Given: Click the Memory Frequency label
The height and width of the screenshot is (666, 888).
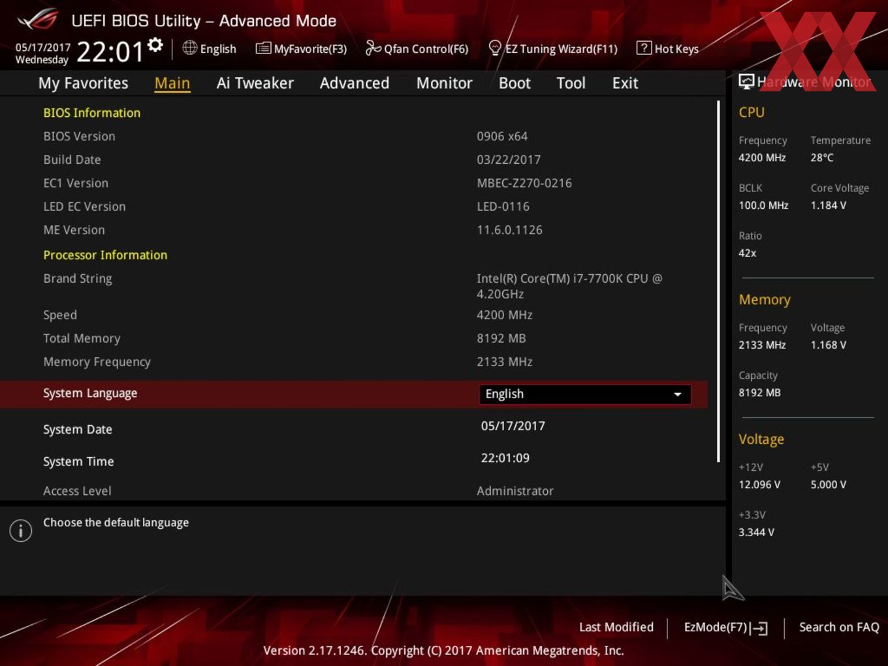Looking at the screenshot, I should click(x=97, y=362).
